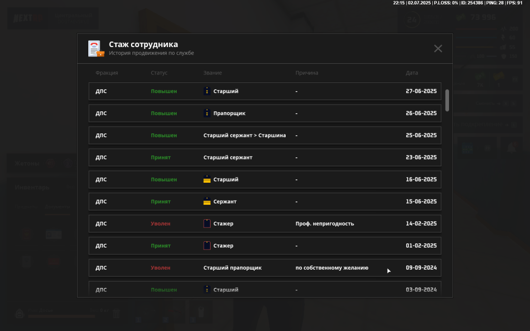The image size is (530, 331).
Task: Close the Стаж сотрудника dialog
Action: (x=438, y=49)
